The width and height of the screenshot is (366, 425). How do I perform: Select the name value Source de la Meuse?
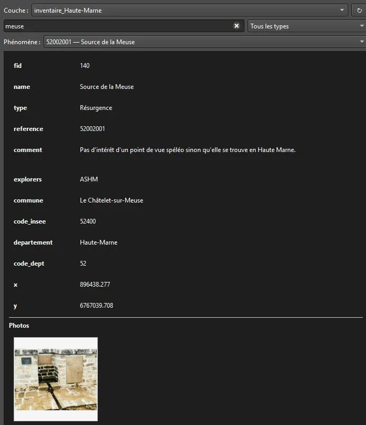point(107,87)
